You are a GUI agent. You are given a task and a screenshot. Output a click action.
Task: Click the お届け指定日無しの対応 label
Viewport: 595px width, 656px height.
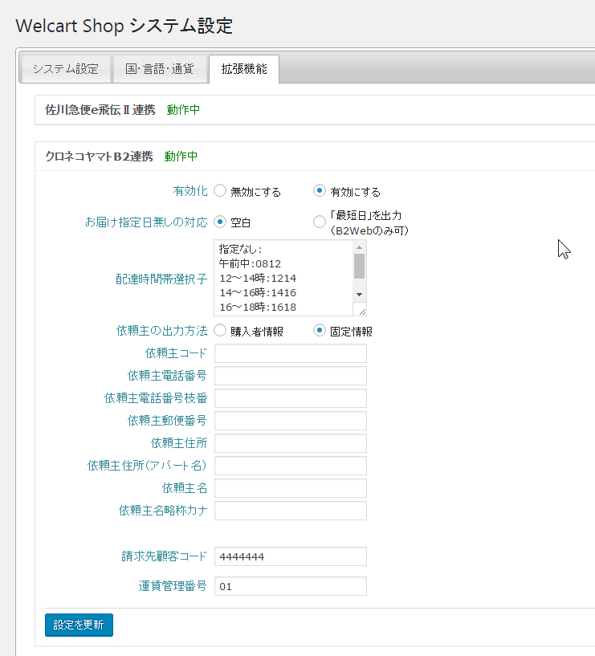point(146,222)
